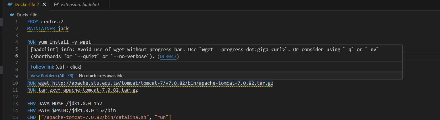Click the CMD instruction on line 15

coord(32,117)
